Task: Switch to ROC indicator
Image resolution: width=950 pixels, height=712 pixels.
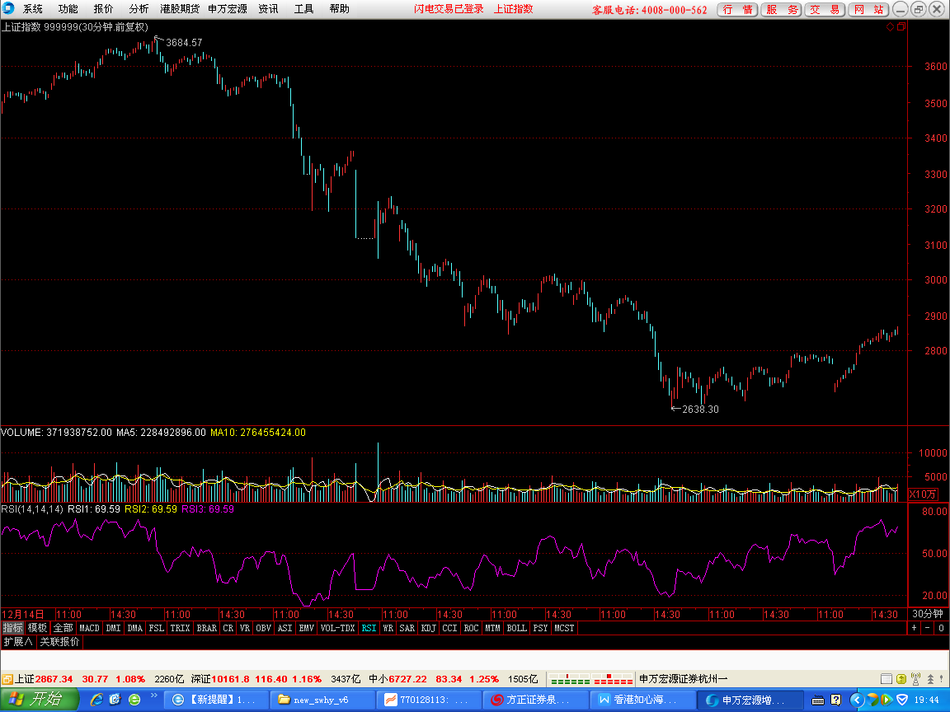Action: click(x=471, y=628)
